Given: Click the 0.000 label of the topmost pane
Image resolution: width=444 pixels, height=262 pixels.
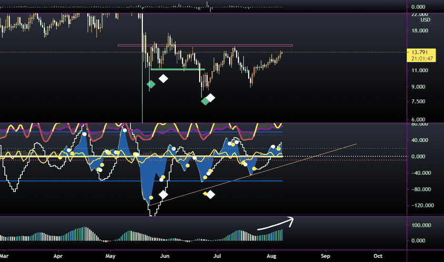Looking at the screenshot, I should [x=418, y=7].
